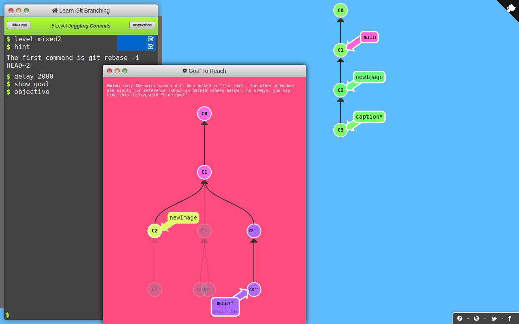519x324 pixels.
Task: Click the Facebook share icon
Action: click(x=510, y=318)
